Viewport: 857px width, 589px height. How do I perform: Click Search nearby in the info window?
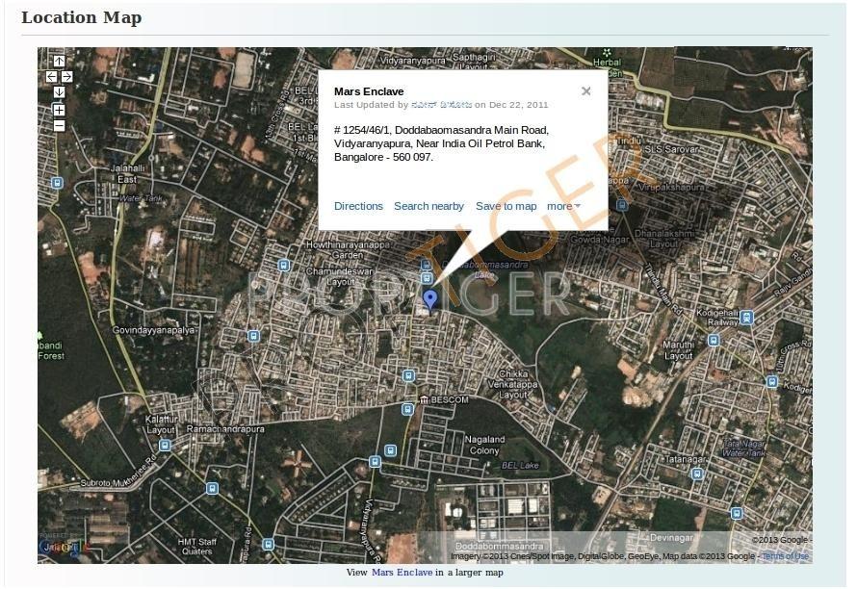click(428, 206)
